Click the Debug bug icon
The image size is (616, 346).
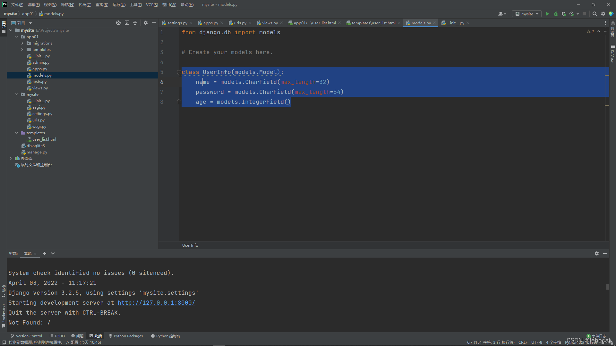tap(556, 14)
